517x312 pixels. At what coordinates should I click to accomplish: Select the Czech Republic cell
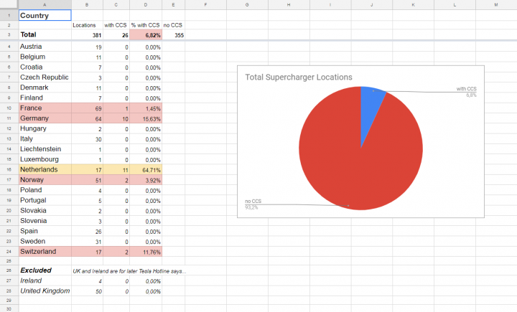tap(45, 77)
